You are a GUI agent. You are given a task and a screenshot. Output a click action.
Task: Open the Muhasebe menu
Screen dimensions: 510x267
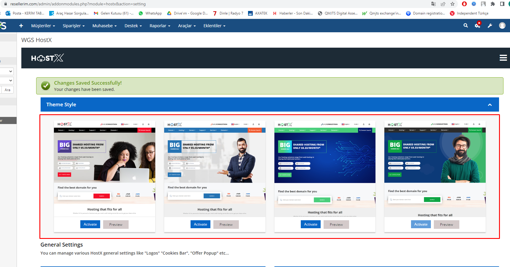pos(105,26)
